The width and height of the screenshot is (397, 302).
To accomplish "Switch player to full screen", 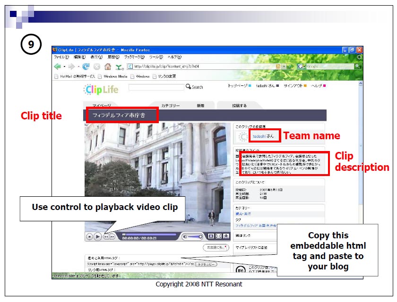I will 218,236.
